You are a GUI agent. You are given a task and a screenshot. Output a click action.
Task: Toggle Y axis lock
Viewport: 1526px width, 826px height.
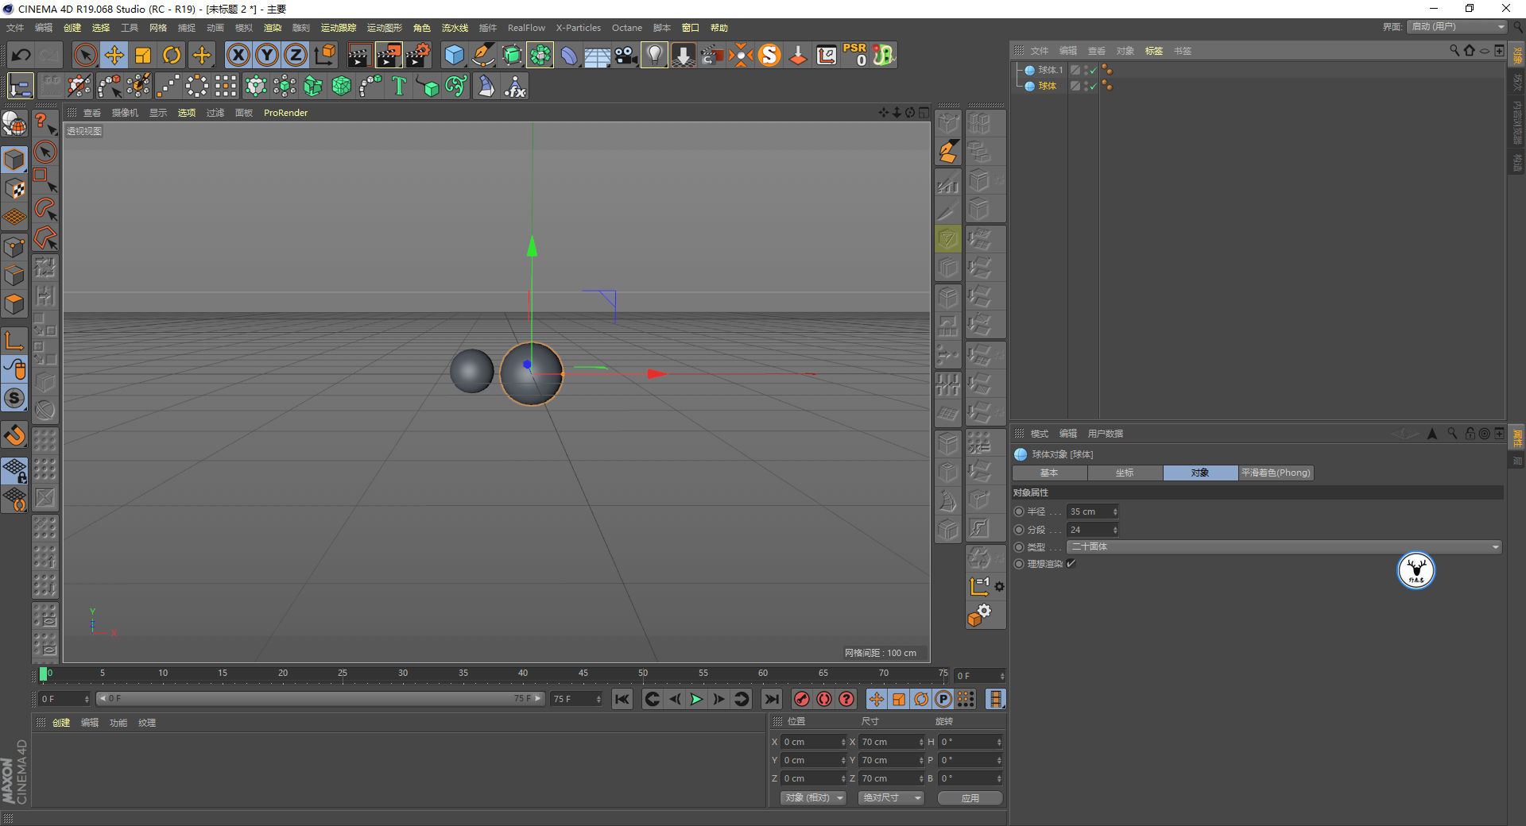coord(267,55)
